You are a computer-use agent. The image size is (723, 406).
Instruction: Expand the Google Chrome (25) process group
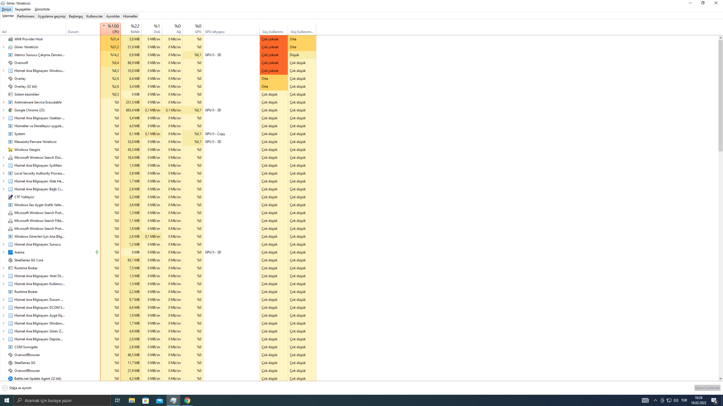4,110
